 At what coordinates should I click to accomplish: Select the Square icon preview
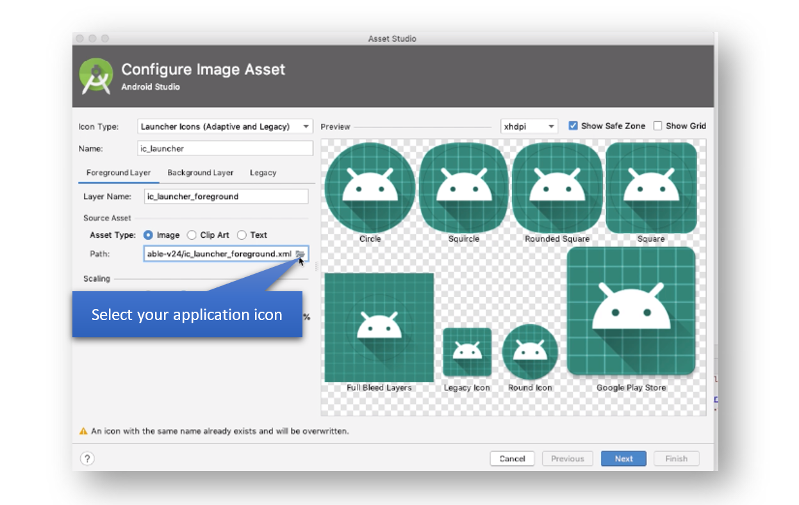coord(651,188)
